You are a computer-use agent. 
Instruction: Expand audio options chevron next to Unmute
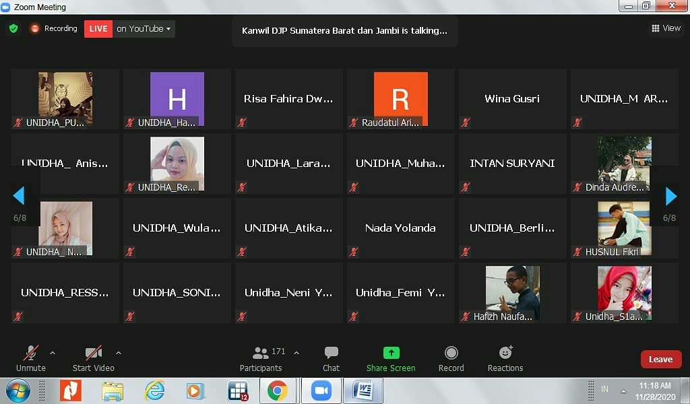click(x=53, y=353)
